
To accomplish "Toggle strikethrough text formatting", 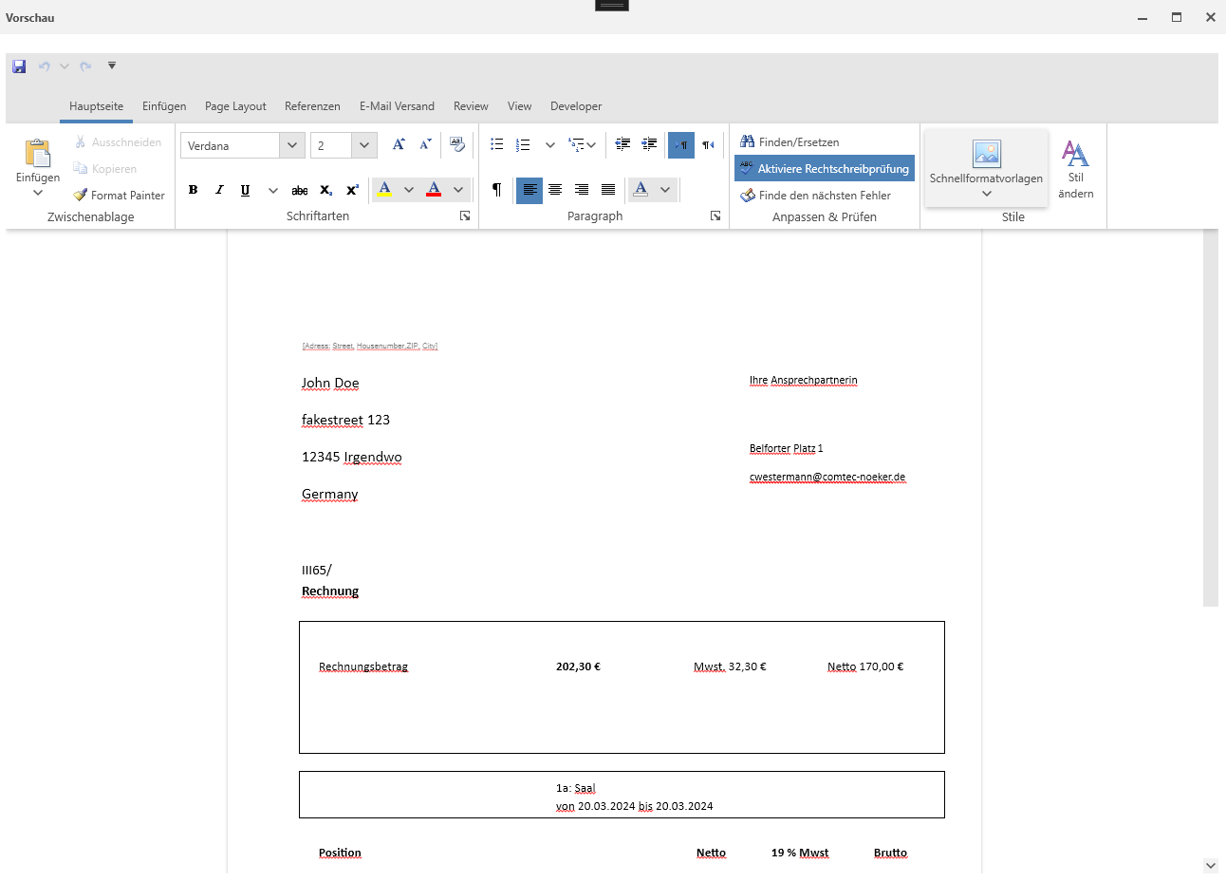I will pyautogui.click(x=300, y=190).
